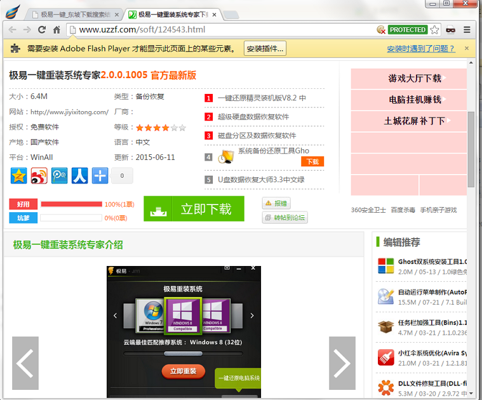Open 小红伞系统优化(Avira recommendation
The height and width of the screenshot is (400, 482).
point(432,353)
